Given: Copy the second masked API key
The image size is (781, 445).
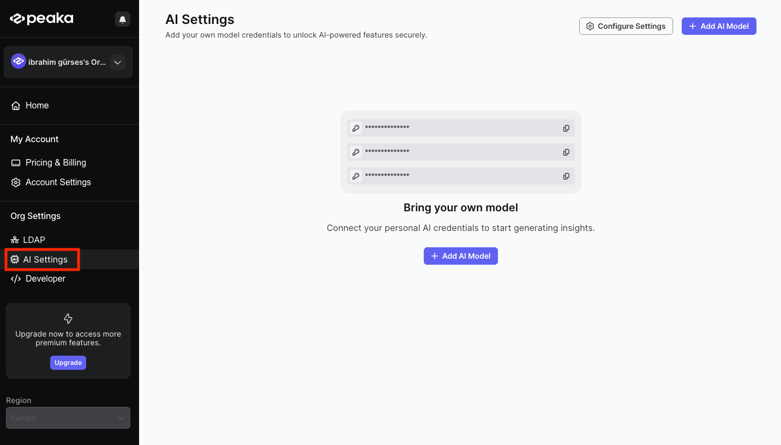Looking at the screenshot, I should [566, 152].
